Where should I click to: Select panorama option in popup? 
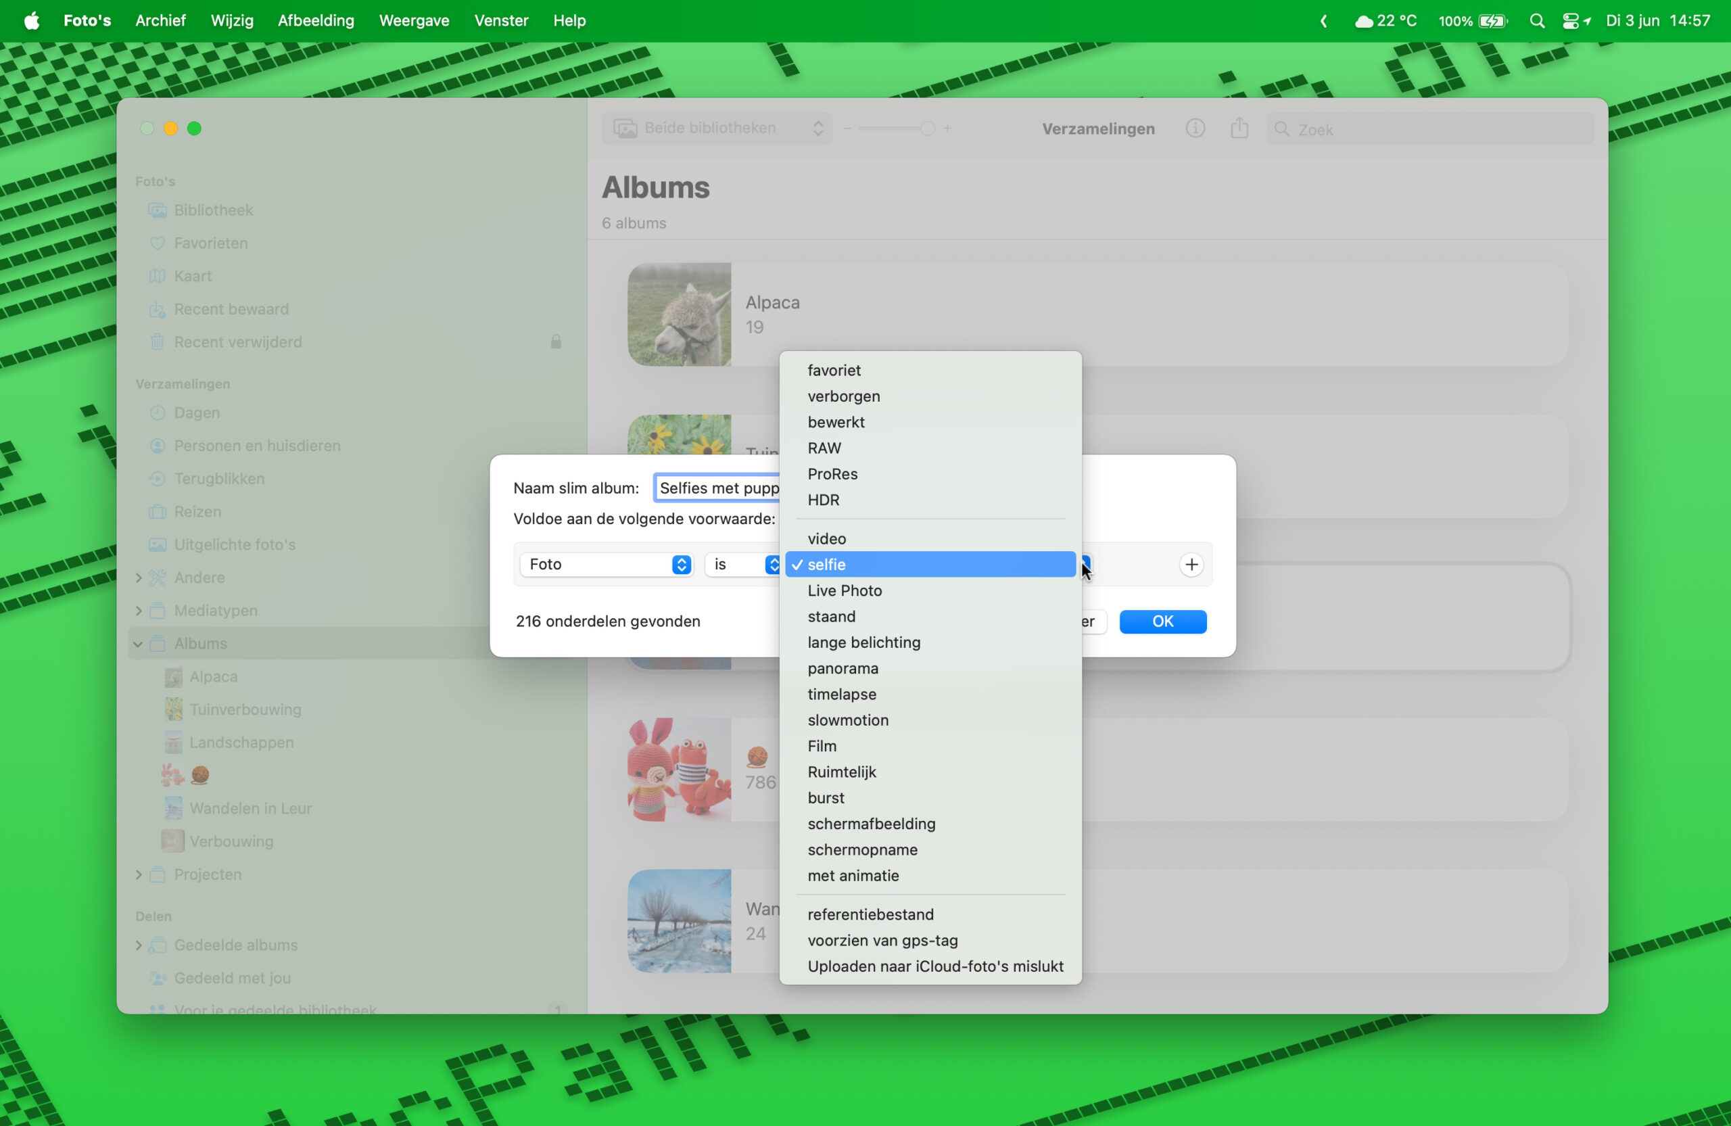(843, 668)
